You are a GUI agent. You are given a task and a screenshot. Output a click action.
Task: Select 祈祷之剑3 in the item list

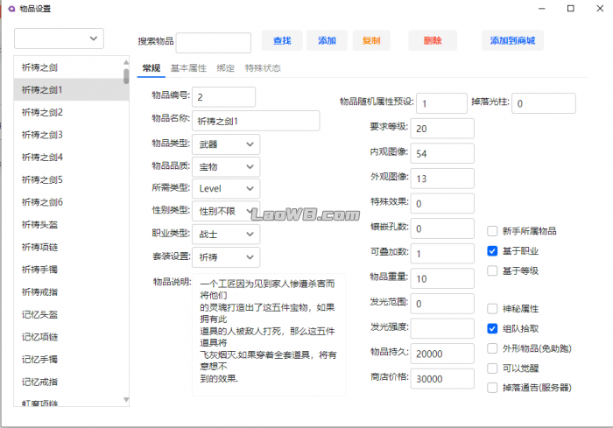[69, 135]
